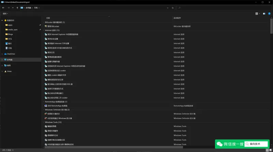Collapse the BitLocker 驱动器加密 (1) group

[44, 22]
